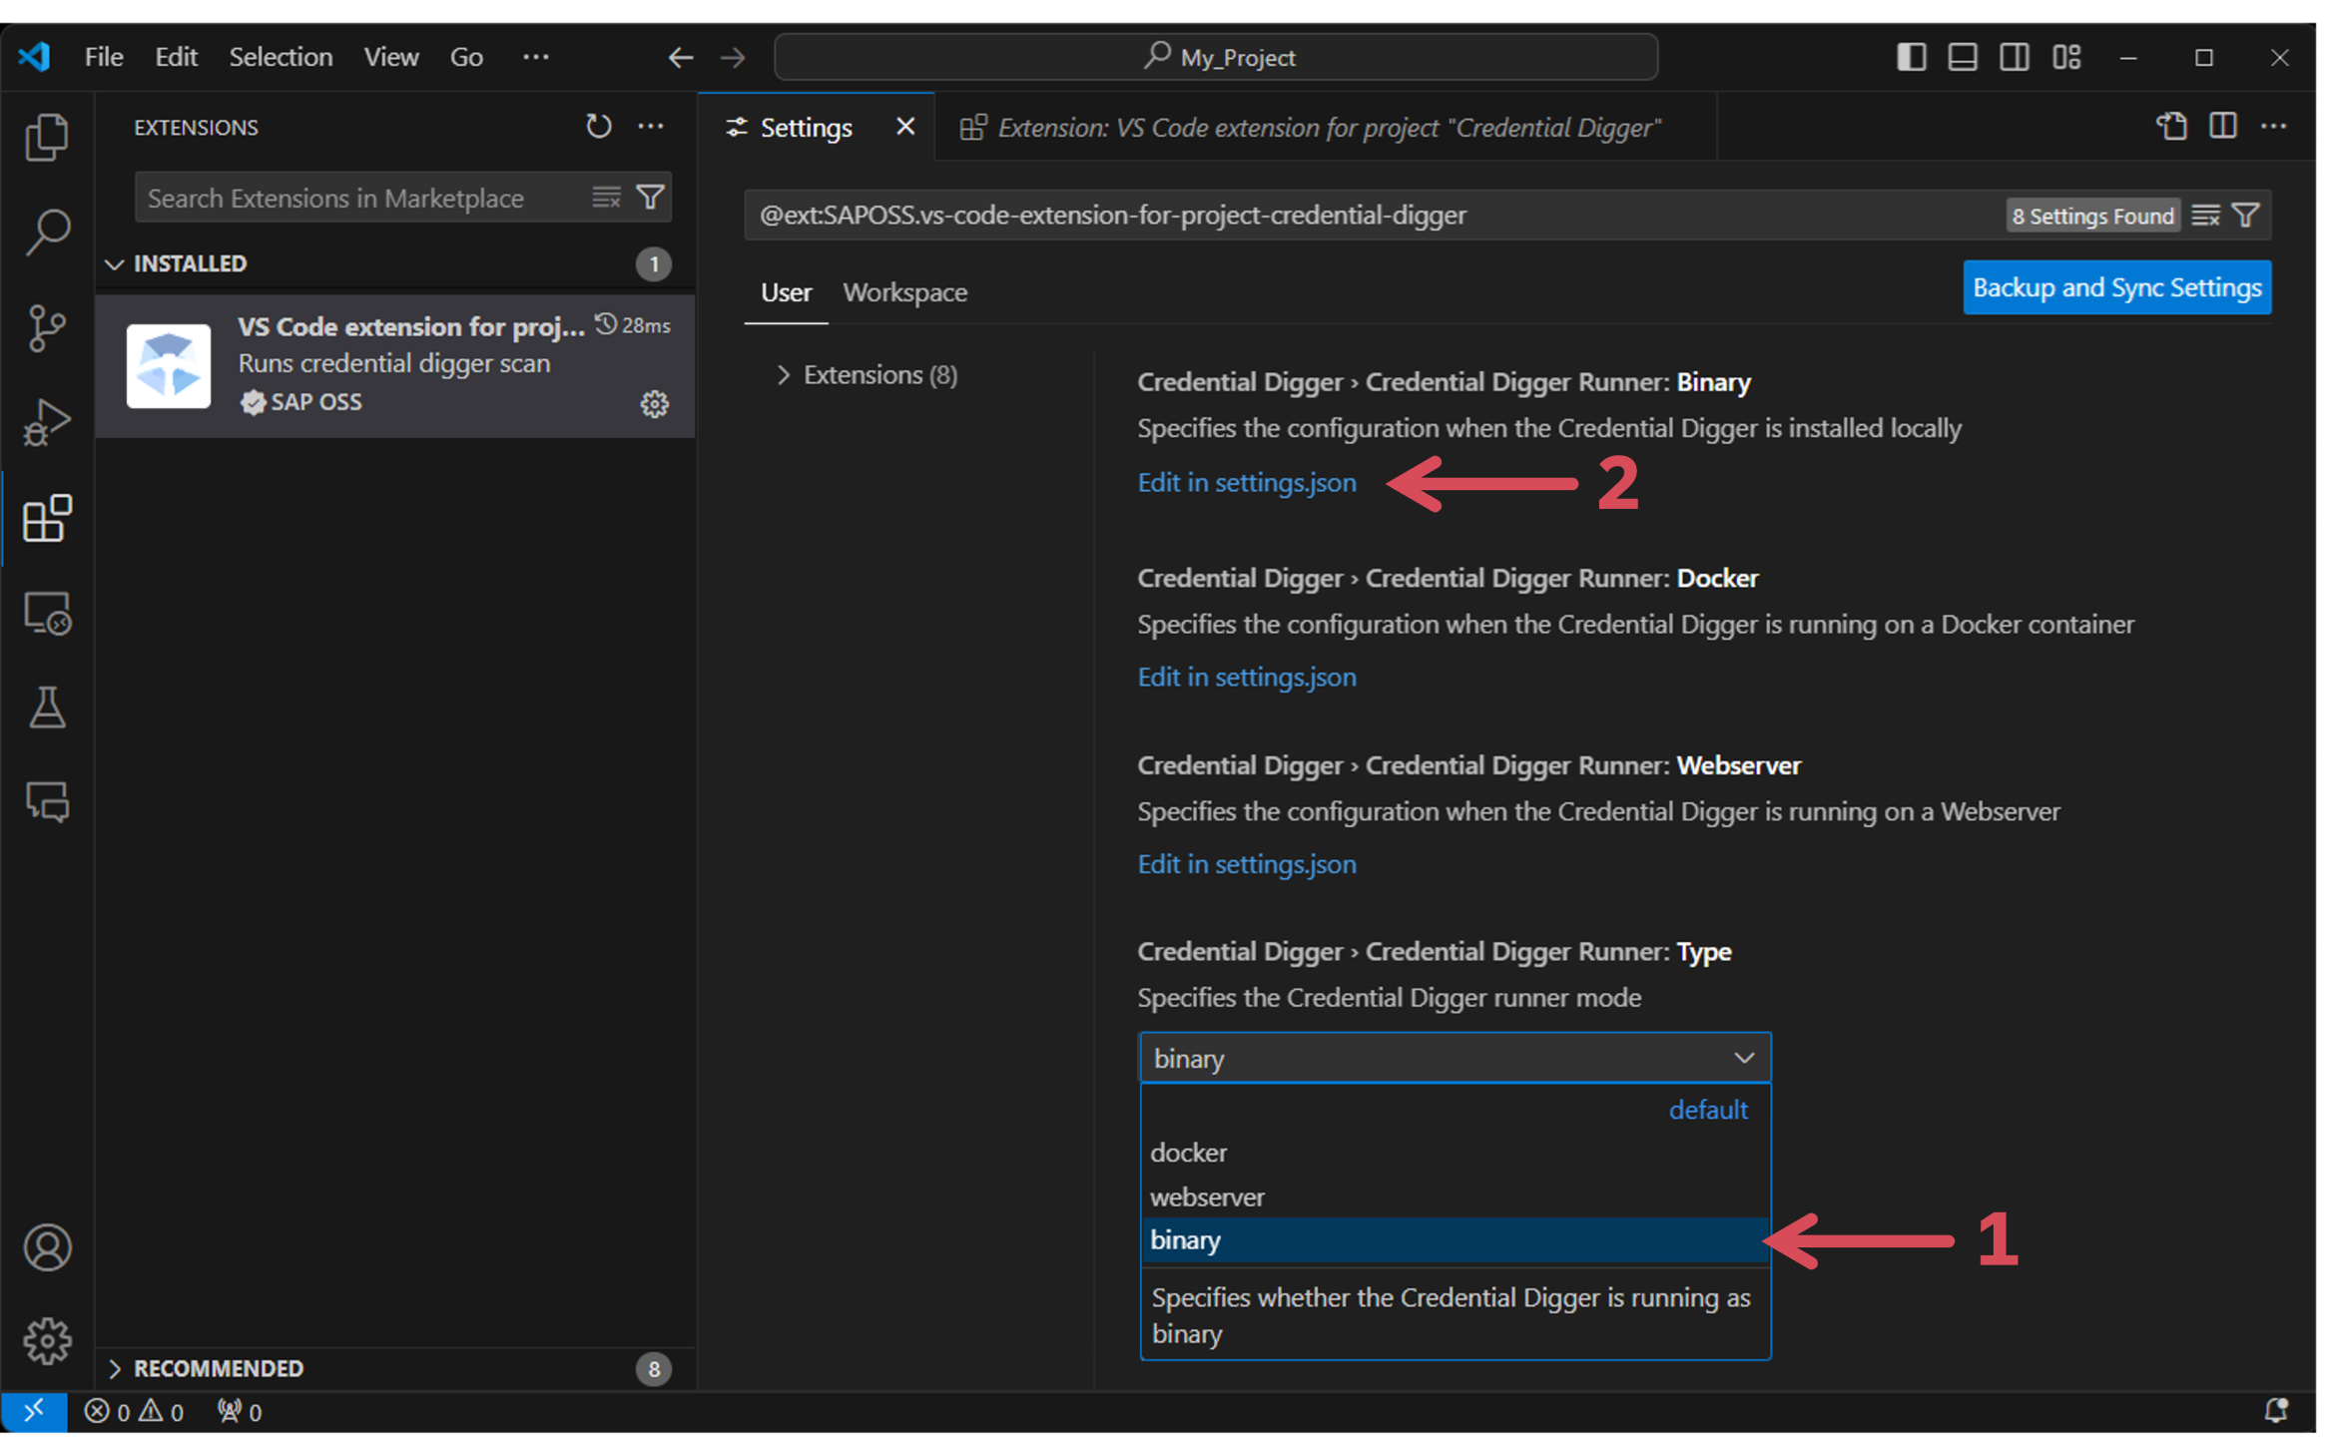Choose webserver in the runner type list
Image resolution: width=2326 pixels, height=1441 pixels.
pyautogui.click(x=1454, y=1197)
